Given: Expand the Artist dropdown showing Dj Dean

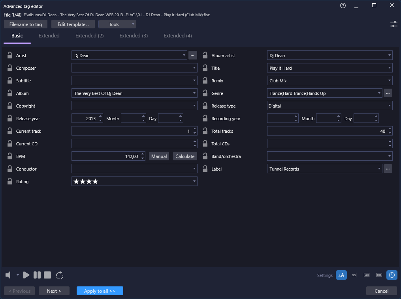Looking at the screenshot, I should click(184, 55).
